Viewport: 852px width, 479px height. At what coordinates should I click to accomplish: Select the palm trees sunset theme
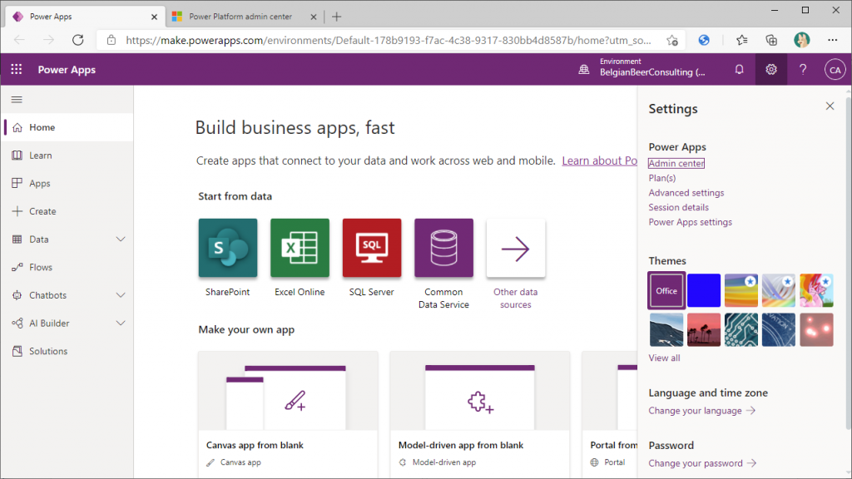(704, 329)
